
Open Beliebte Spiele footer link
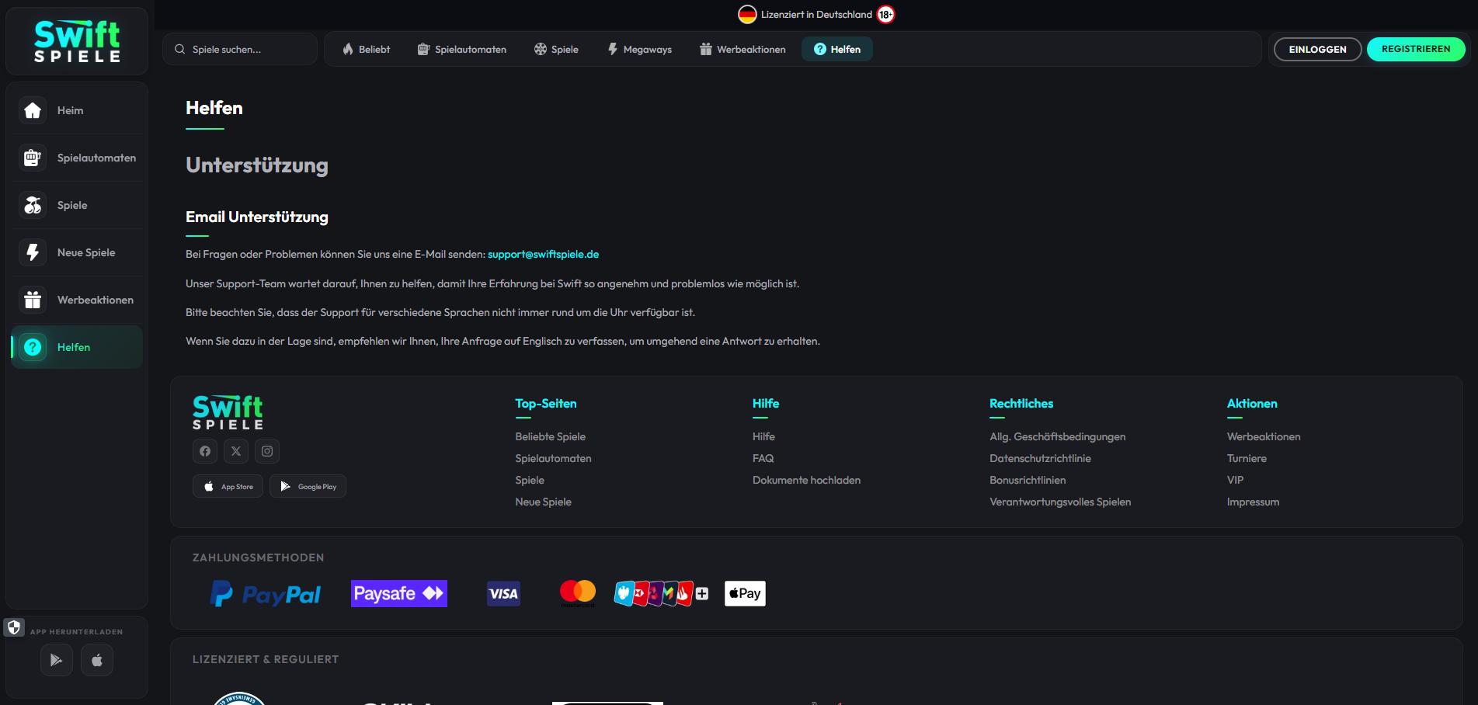[x=550, y=436]
